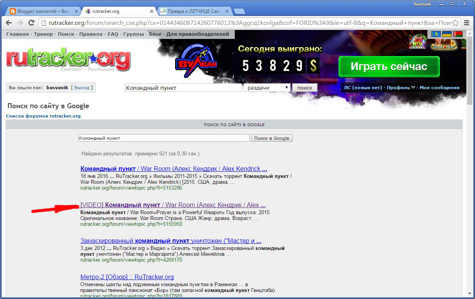The image size is (475, 299).
Task: Open Главная in the site menu
Action: coord(17,34)
